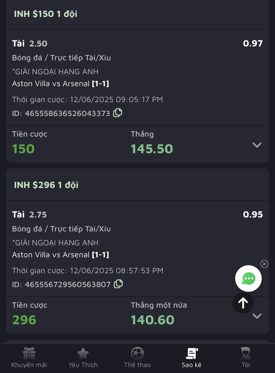Tap the Tài 2.50 bet title
Image resolution: width=275 pixels, height=373 pixels.
pos(30,43)
